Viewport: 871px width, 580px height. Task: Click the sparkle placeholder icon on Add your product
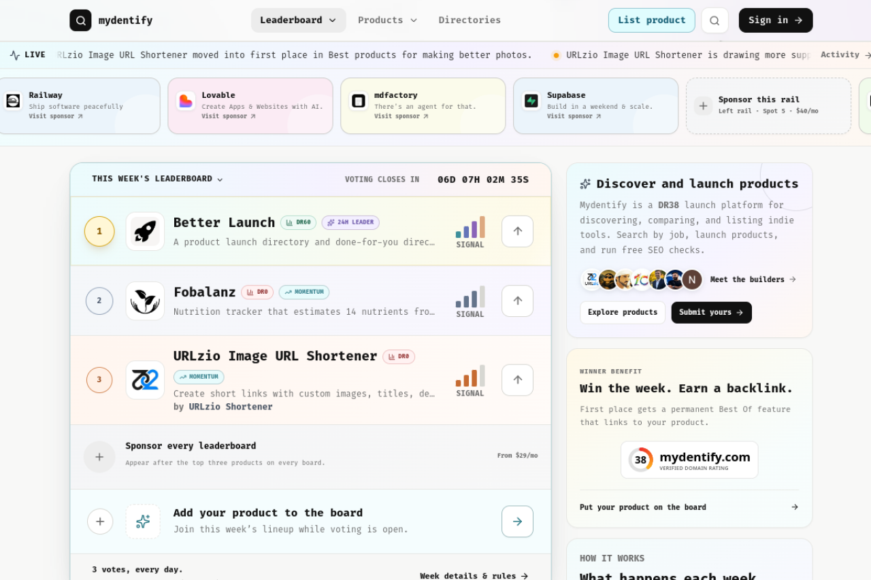click(143, 522)
